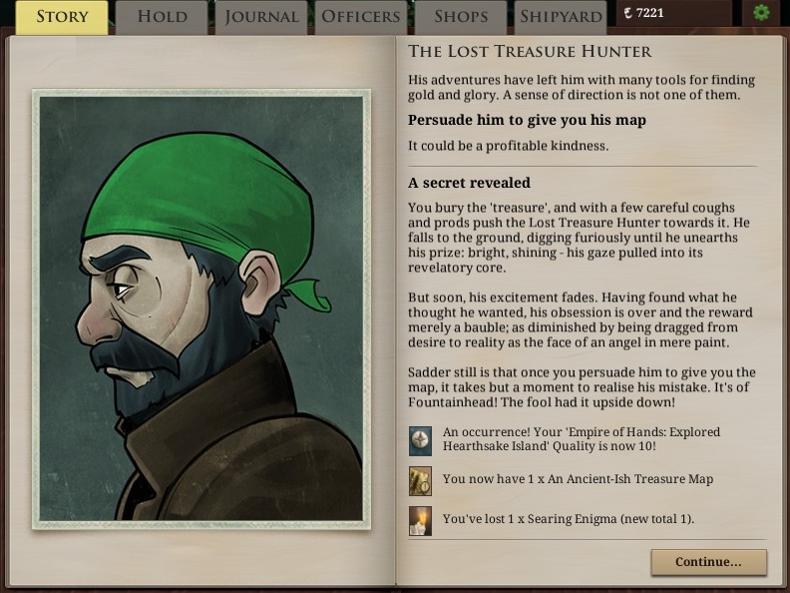
Task: Click the 'A secret revealed' heading
Action: point(469,183)
